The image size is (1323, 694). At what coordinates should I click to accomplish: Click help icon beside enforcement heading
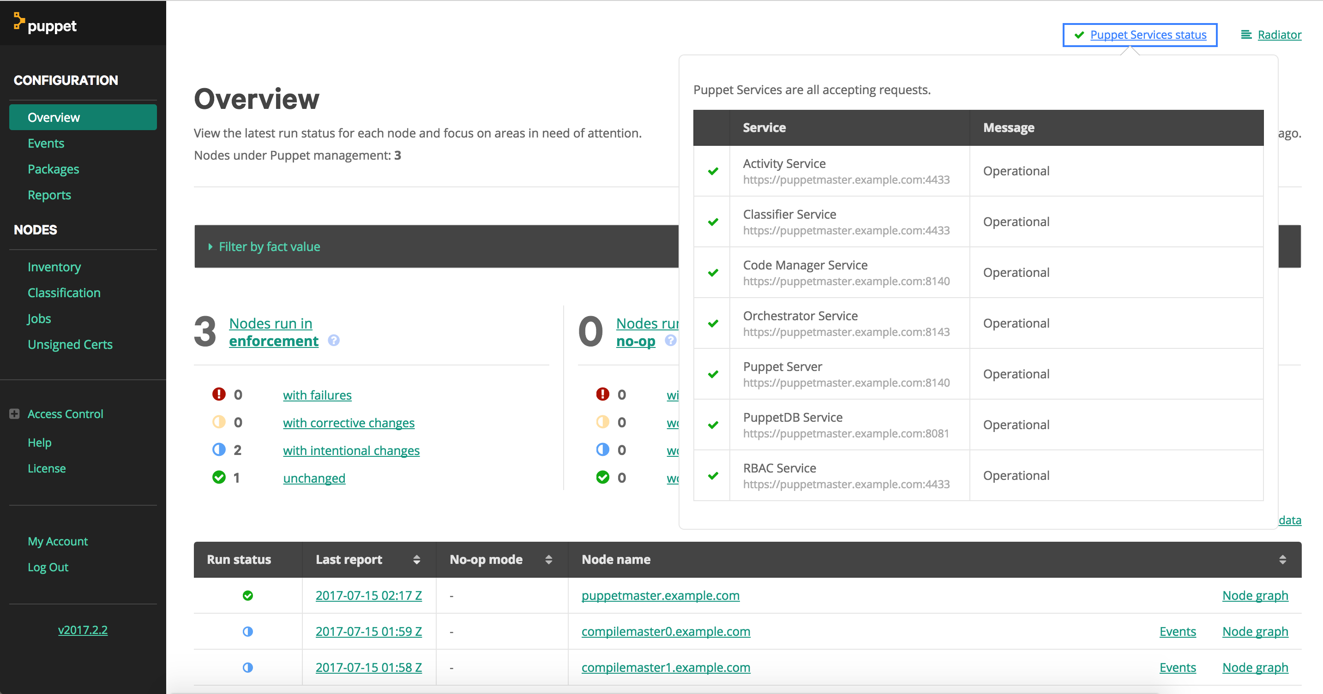[334, 341]
